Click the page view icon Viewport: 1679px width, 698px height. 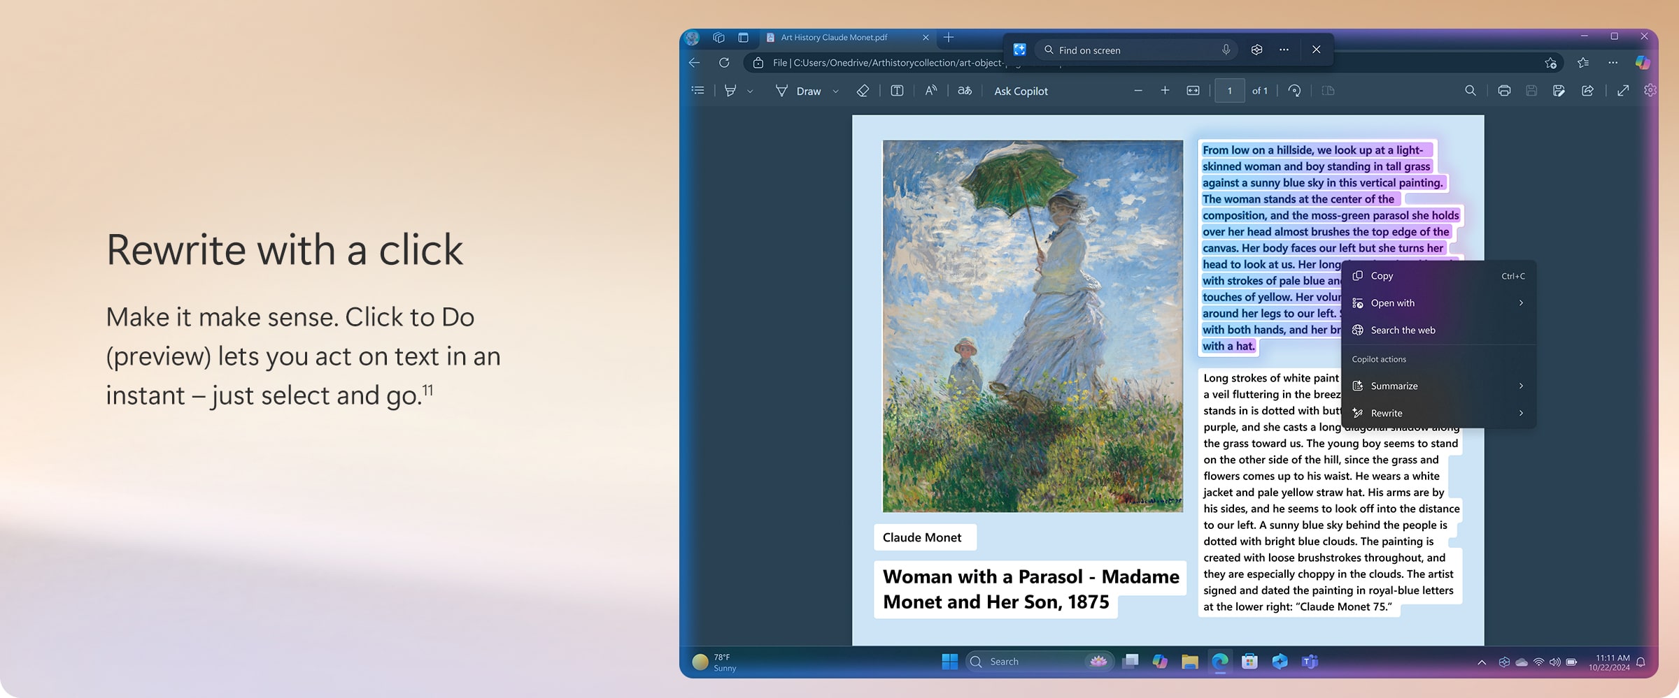[1328, 91]
